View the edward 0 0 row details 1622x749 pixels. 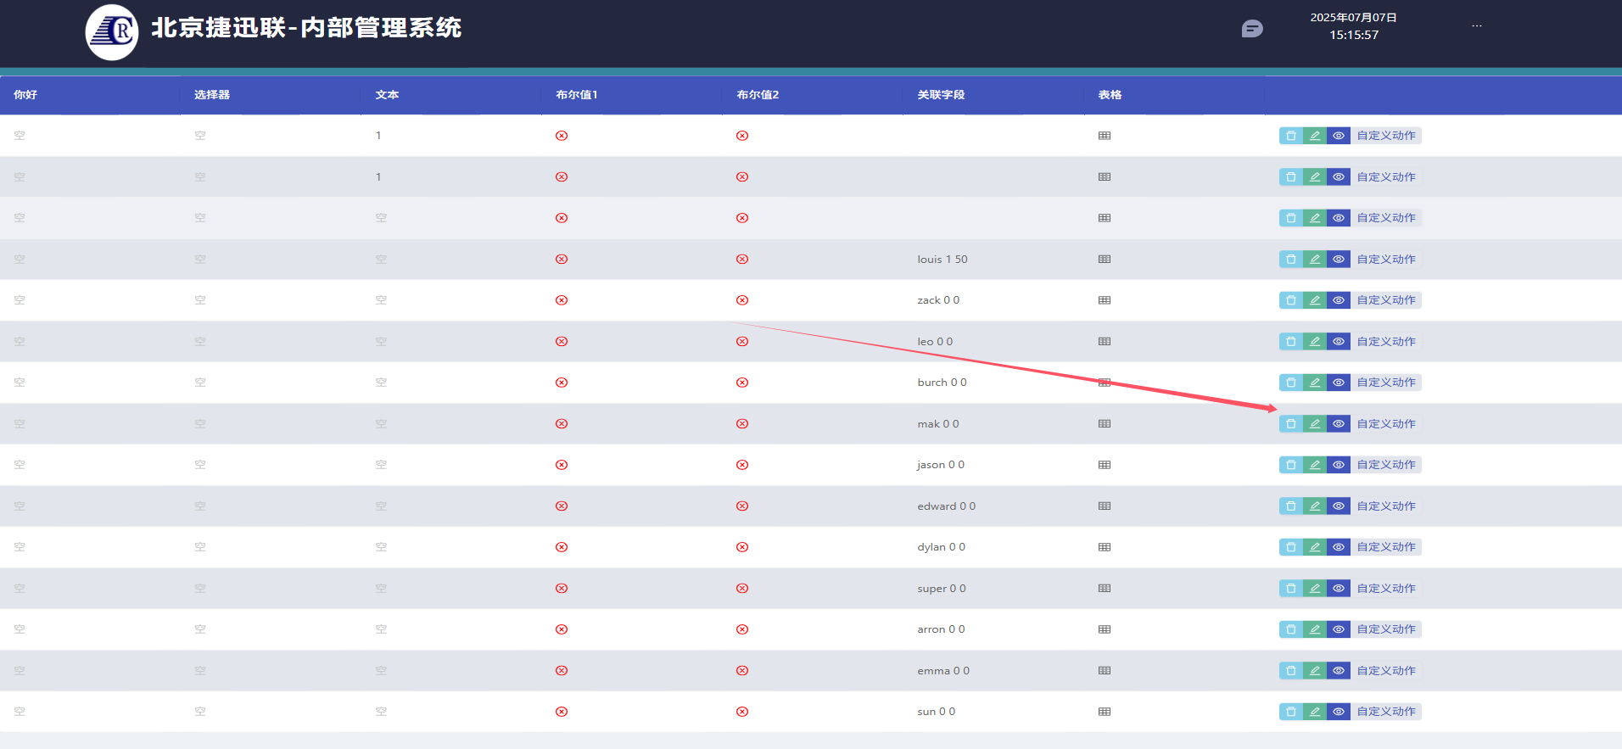pyautogui.click(x=1339, y=506)
